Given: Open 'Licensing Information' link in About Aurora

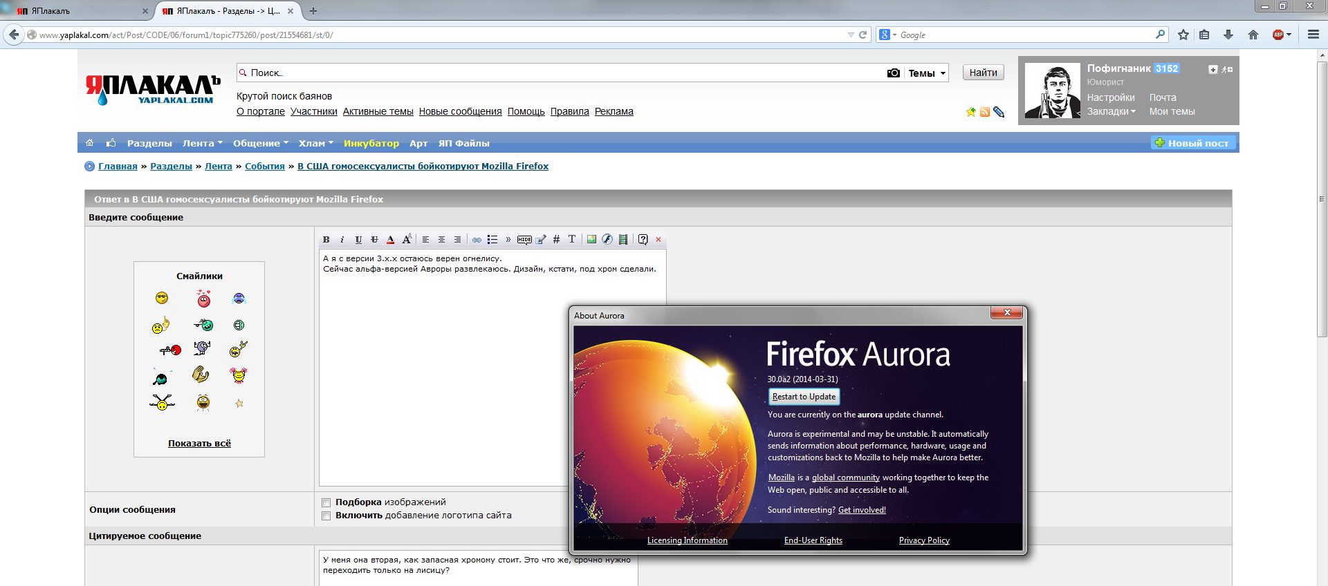Looking at the screenshot, I should 688,540.
